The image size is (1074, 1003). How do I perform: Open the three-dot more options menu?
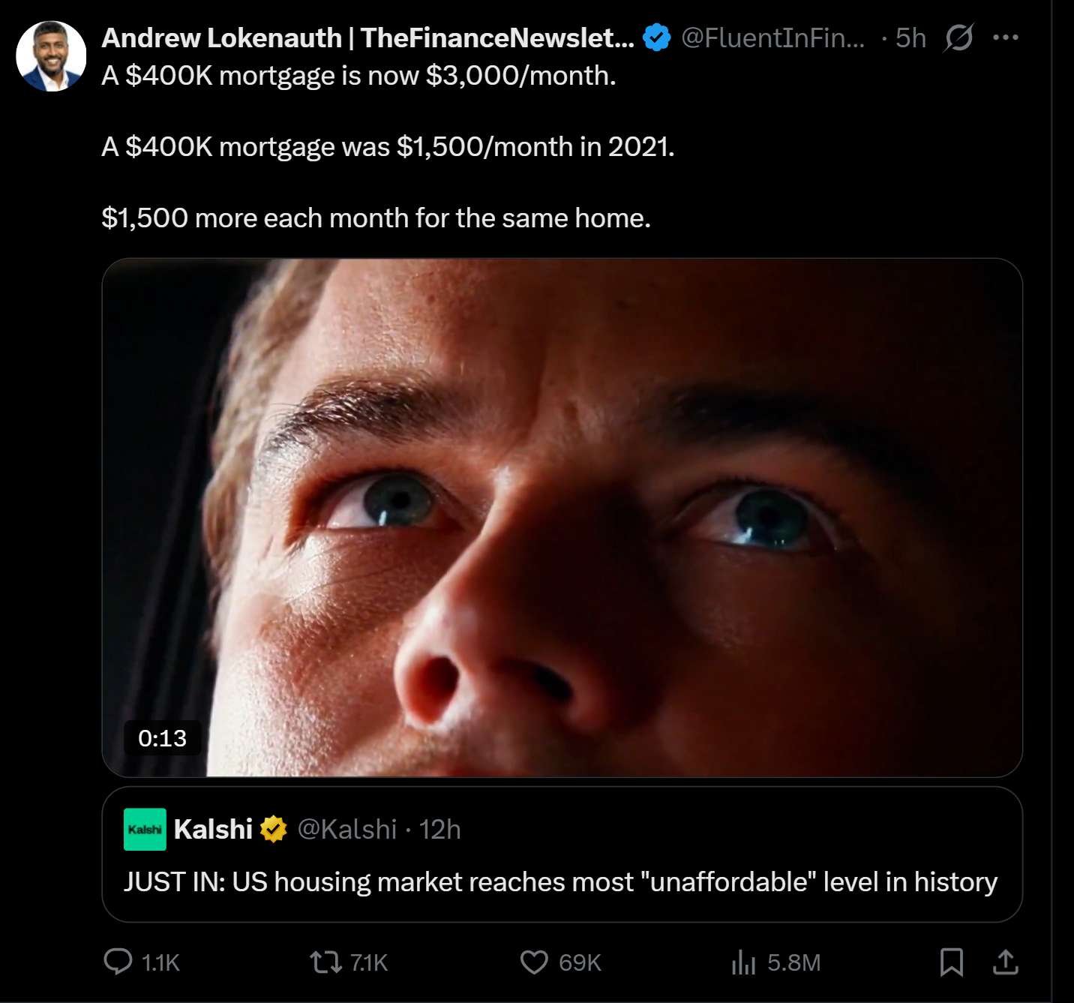point(1005,38)
